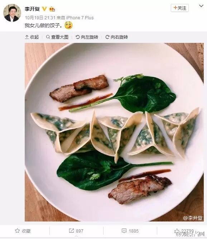Open the 10月19日 21:31 timestamp link
This screenshot has height=239, width=207.
[40, 18]
